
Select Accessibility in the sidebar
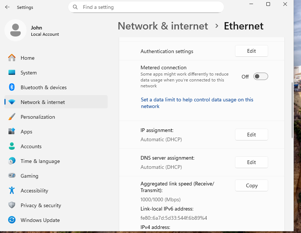pyautogui.click(x=34, y=191)
